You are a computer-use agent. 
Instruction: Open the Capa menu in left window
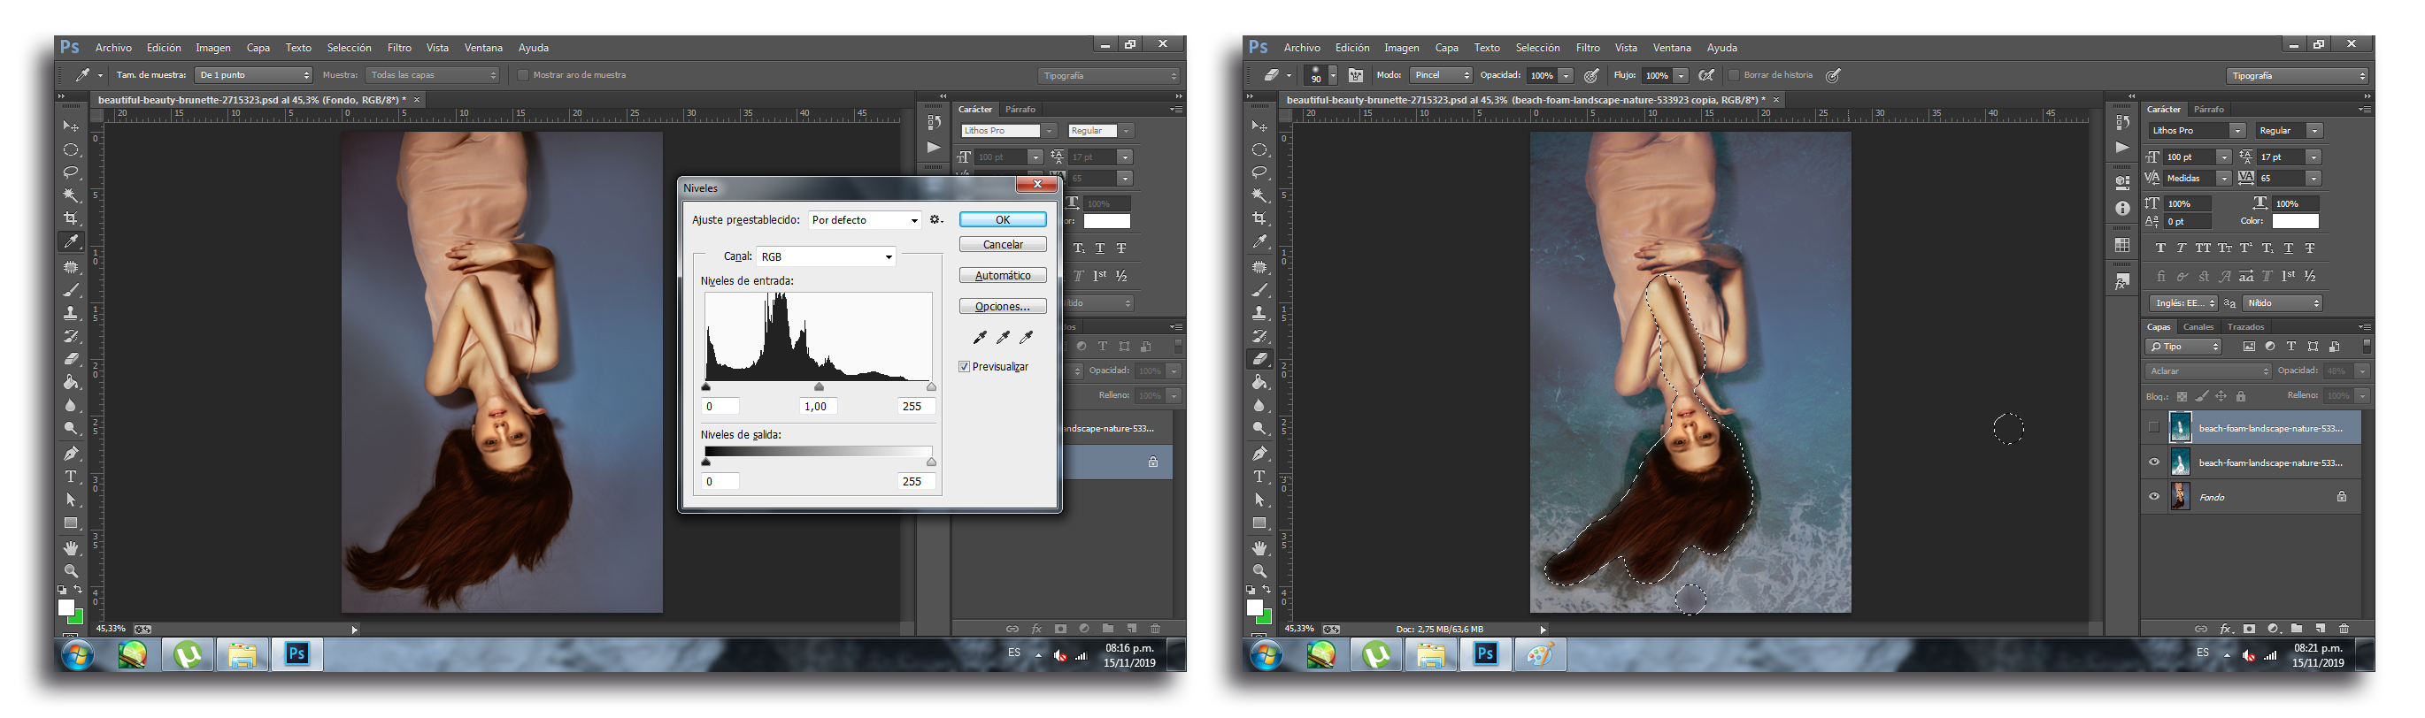(258, 47)
